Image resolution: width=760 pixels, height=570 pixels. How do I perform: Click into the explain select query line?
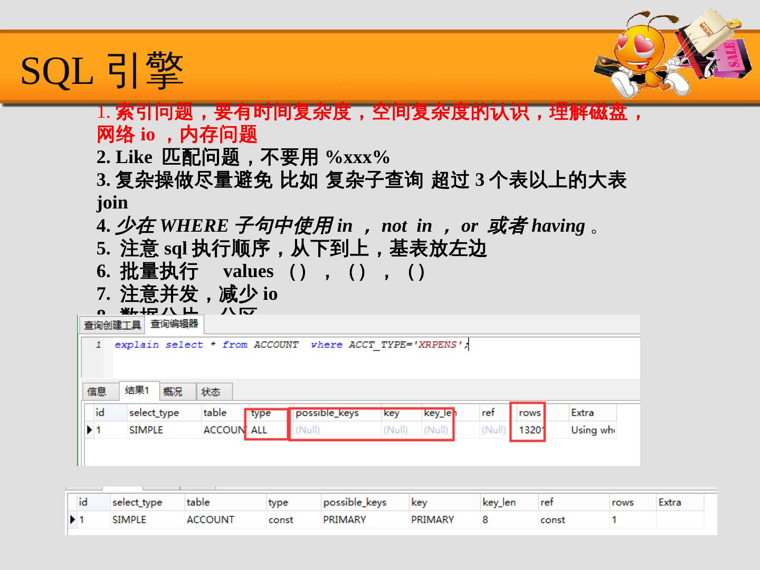(290, 345)
